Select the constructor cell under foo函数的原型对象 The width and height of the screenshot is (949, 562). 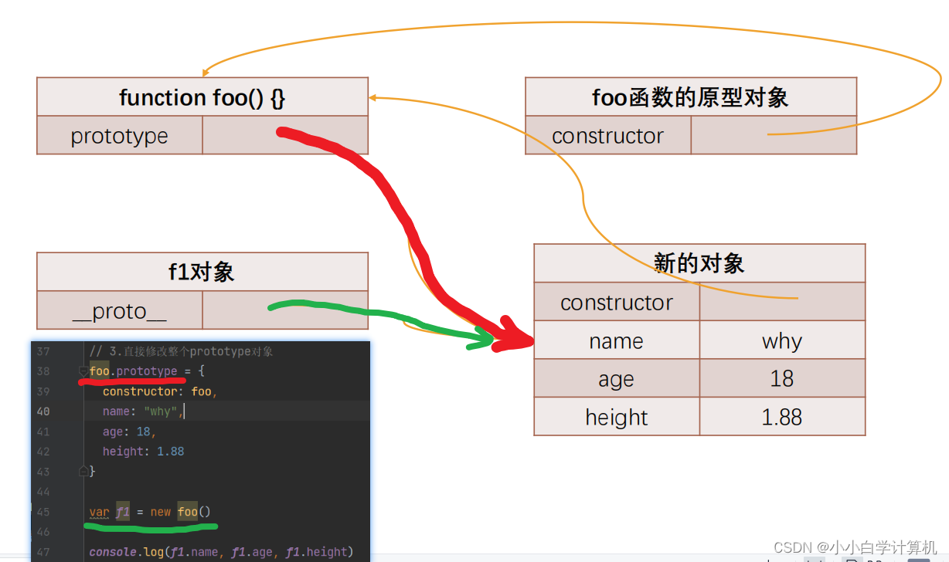(607, 136)
